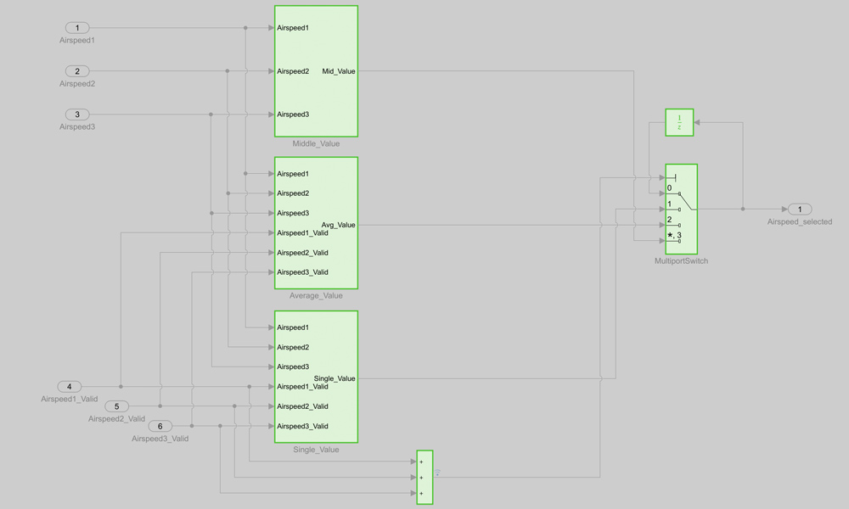This screenshot has height=509, width=849.
Task: Click the Airspeed_selected outport block
Action: coord(799,209)
